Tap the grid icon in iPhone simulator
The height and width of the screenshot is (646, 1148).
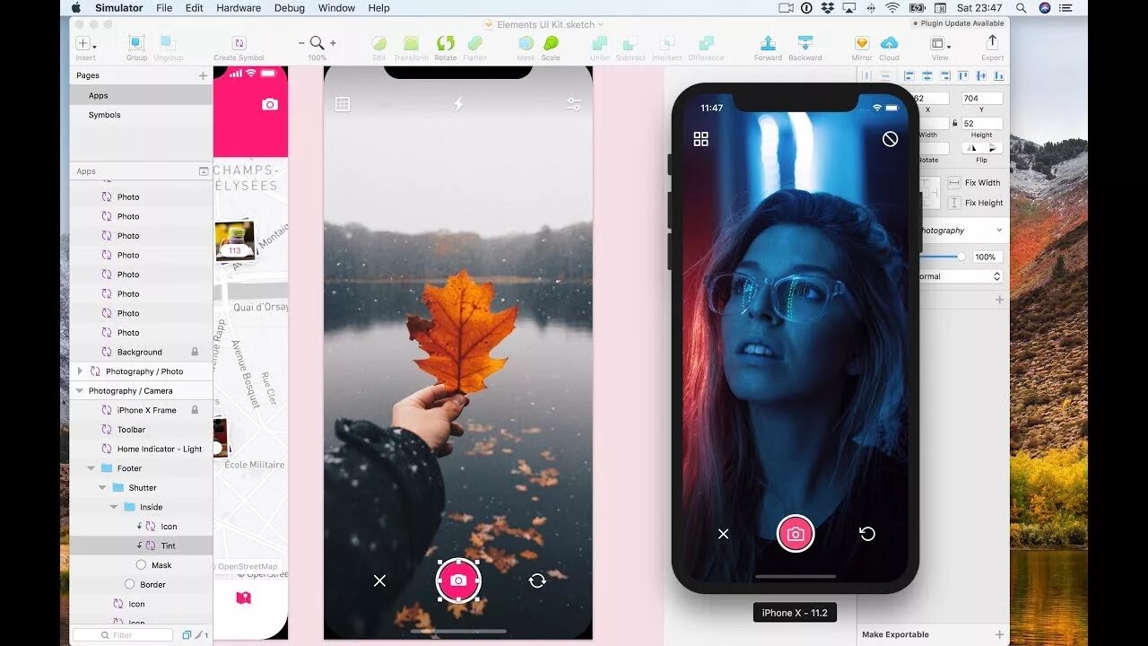pyautogui.click(x=701, y=139)
